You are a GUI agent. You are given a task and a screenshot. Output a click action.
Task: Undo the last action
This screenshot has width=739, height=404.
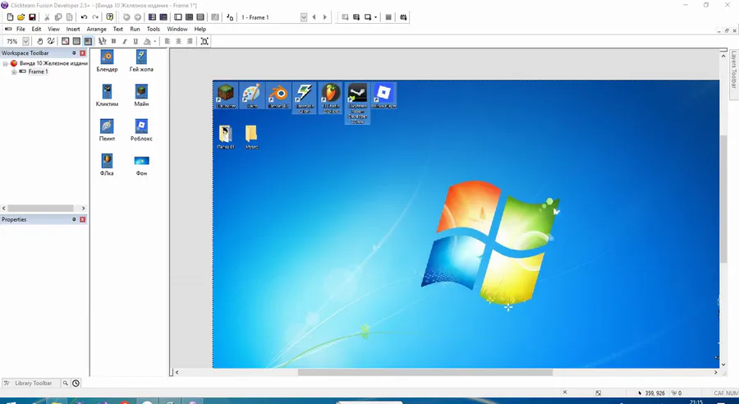click(84, 17)
